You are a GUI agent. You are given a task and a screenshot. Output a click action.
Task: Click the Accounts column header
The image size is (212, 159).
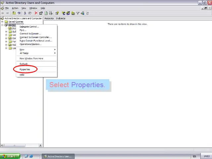pyautogui.click(x=49, y=18)
